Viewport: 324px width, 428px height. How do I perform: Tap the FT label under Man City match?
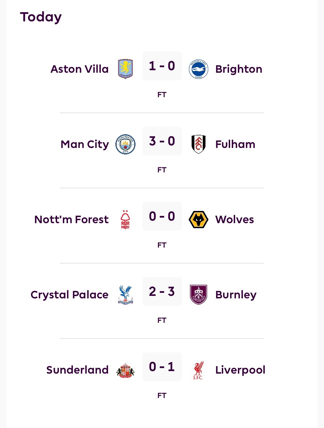click(x=162, y=170)
